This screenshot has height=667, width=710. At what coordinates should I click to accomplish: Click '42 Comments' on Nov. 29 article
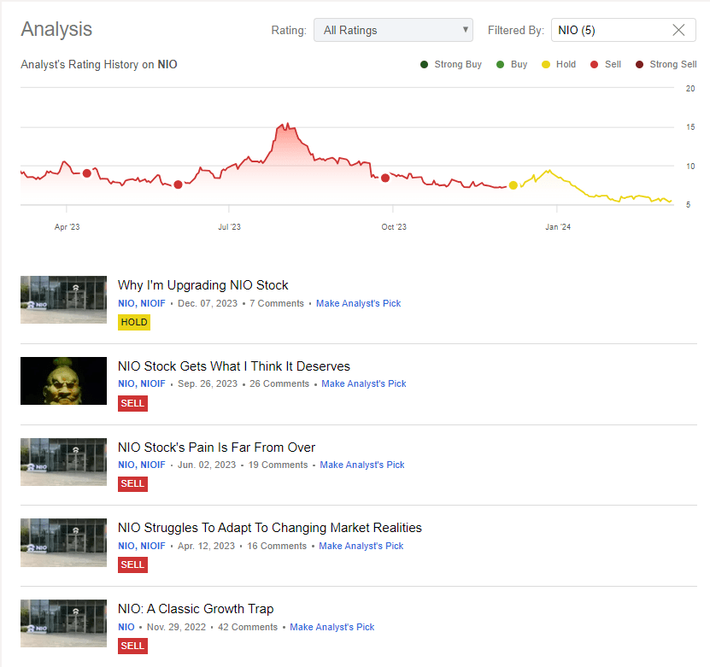pos(248,627)
